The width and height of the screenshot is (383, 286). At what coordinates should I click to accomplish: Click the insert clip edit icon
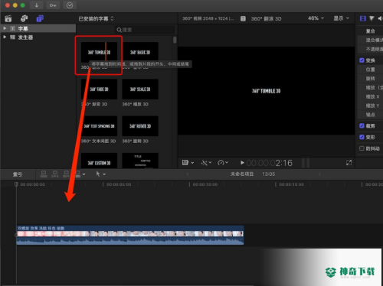click(x=55, y=174)
